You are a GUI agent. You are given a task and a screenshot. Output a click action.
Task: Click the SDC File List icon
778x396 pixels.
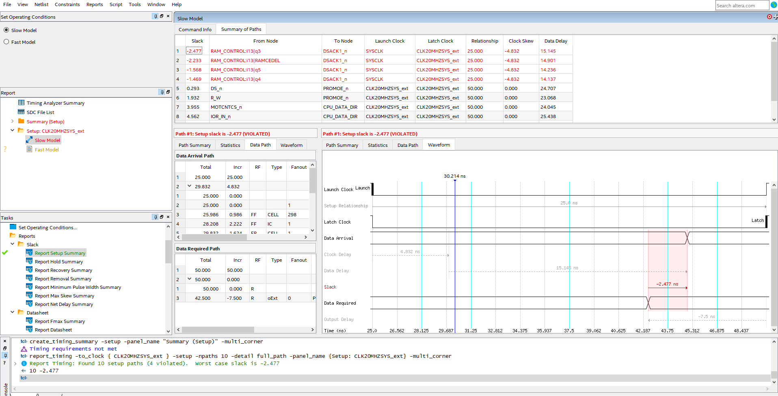[x=21, y=112]
